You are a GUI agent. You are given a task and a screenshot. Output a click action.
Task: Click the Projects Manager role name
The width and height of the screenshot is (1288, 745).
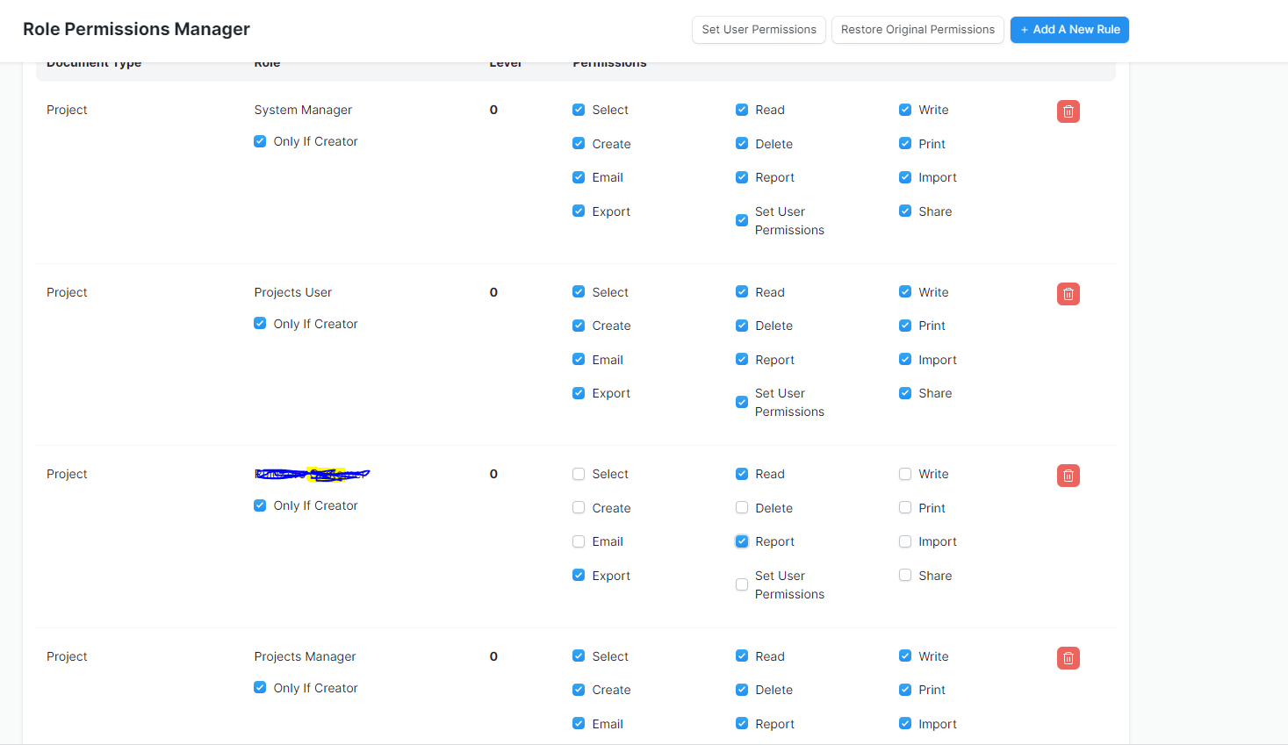(x=305, y=656)
